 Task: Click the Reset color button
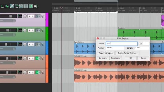click(116, 58)
